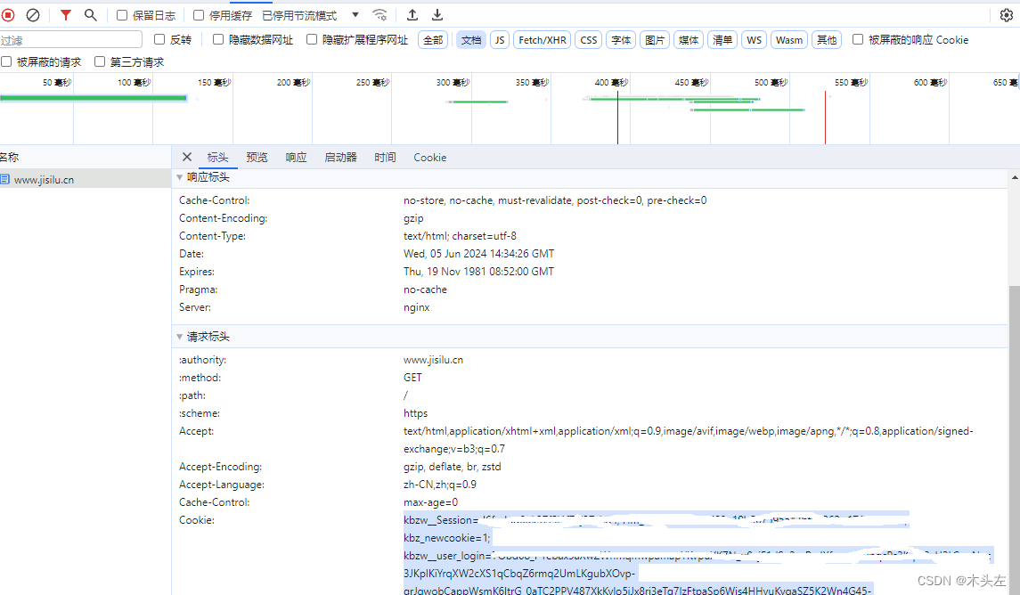Collapse the 请求标头 section
Screen dimensions: 1020x595
coord(180,336)
